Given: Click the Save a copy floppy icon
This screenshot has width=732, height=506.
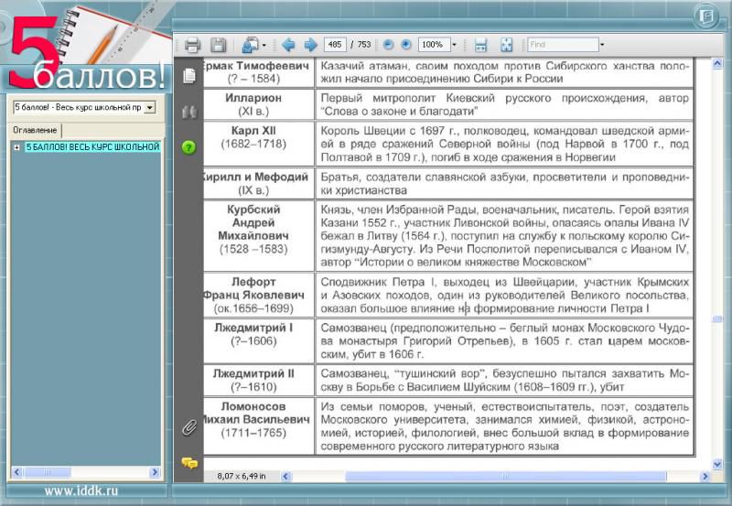Looking at the screenshot, I should tap(218, 44).
